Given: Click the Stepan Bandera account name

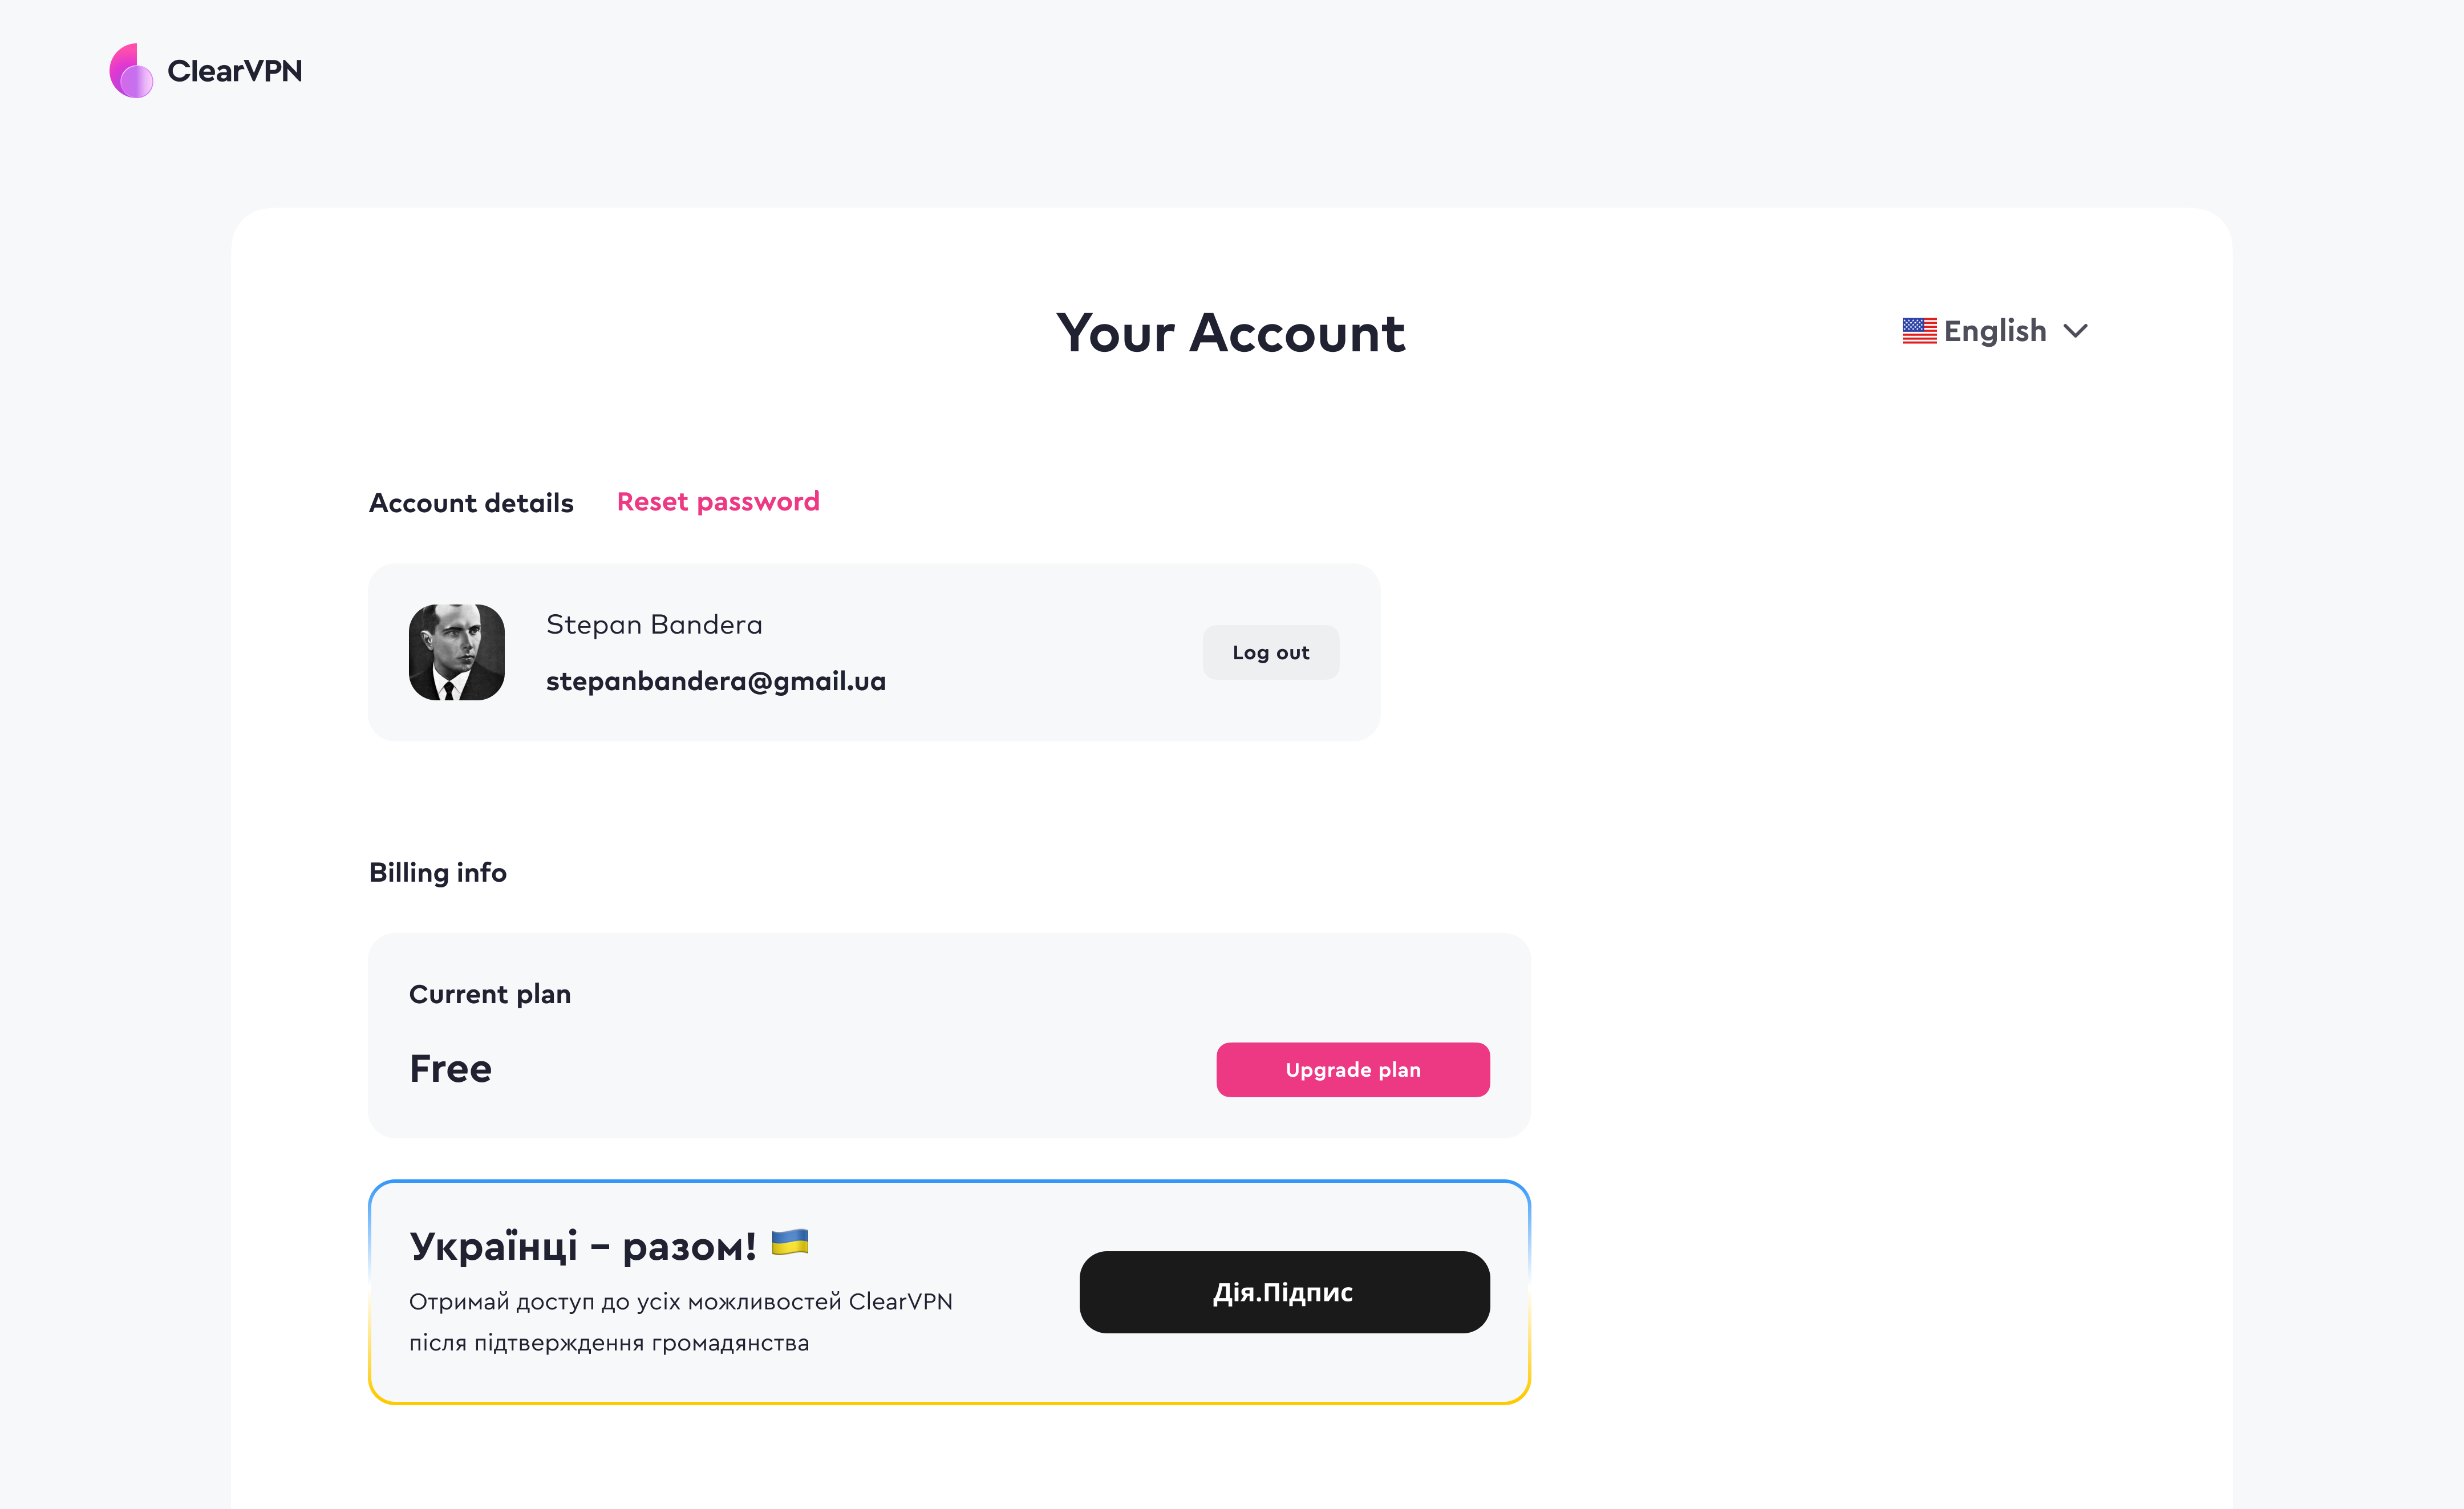Looking at the screenshot, I should [x=654, y=625].
